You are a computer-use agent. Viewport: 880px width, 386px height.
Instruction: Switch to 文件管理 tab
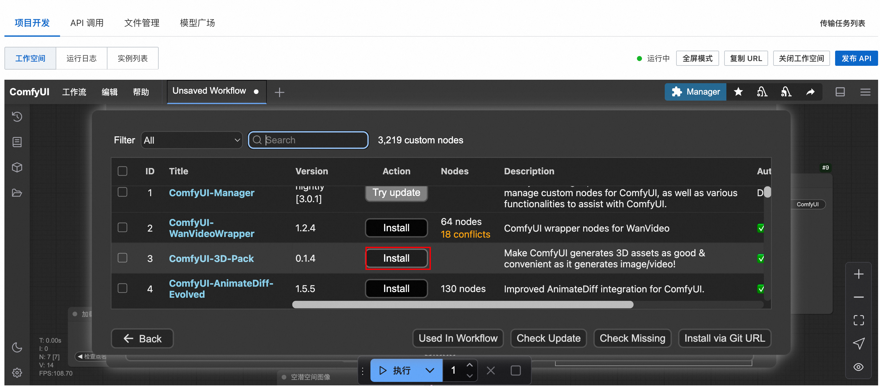[x=142, y=23]
